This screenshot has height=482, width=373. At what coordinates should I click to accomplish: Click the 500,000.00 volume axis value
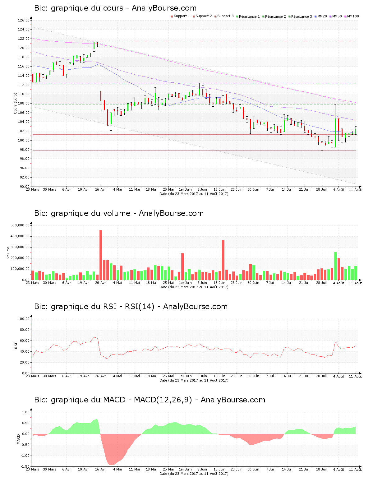point(20,225)
